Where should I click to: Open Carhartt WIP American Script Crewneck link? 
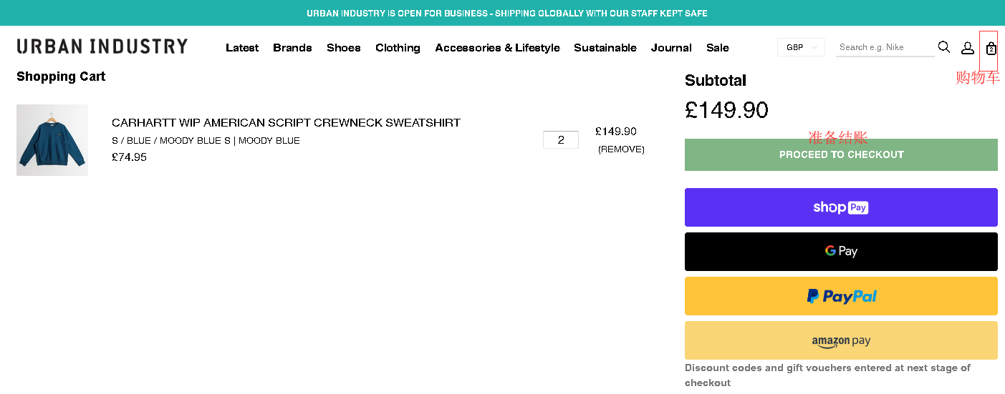[x=286, y=123]
